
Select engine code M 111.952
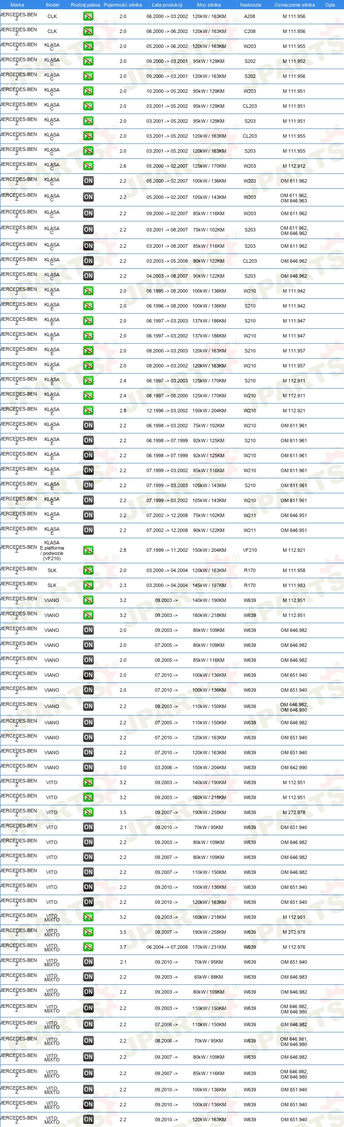click(294, 61)
